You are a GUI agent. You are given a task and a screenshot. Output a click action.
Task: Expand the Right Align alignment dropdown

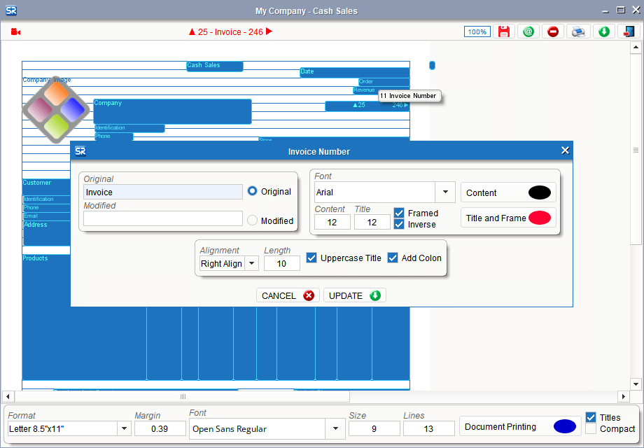point(251,263)
